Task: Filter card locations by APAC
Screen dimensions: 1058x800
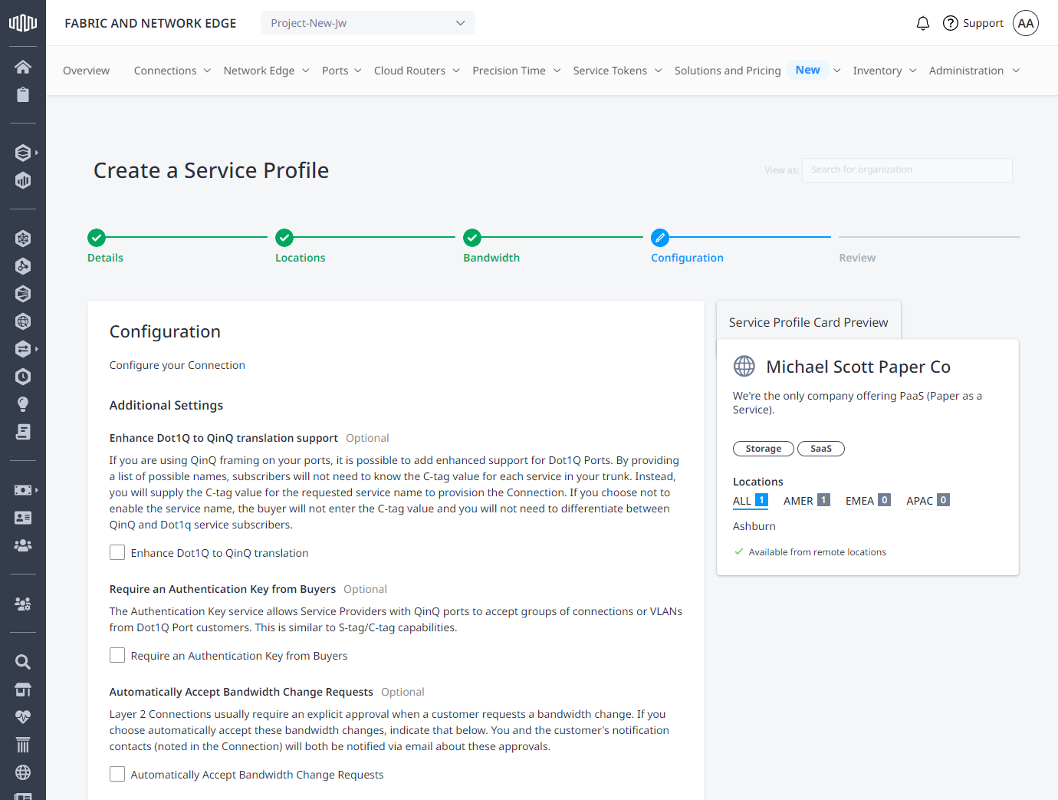Action: coord(928,500)
